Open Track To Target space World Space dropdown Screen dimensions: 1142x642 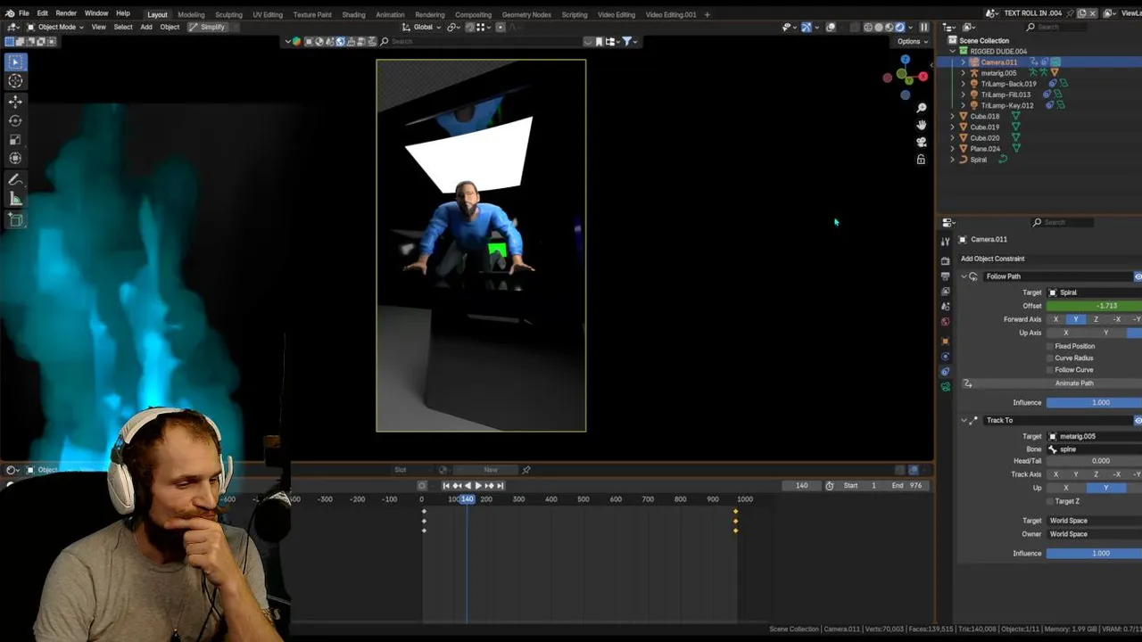[1094, 521]
